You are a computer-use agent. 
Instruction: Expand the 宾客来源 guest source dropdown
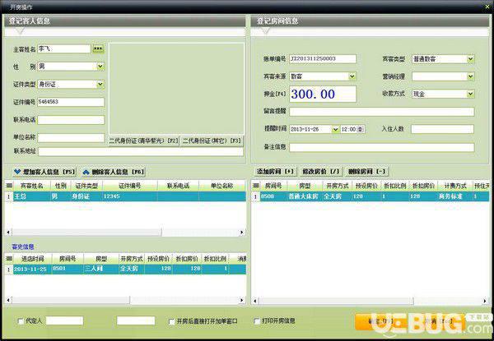pyautogui.click(x=352, y=76)
